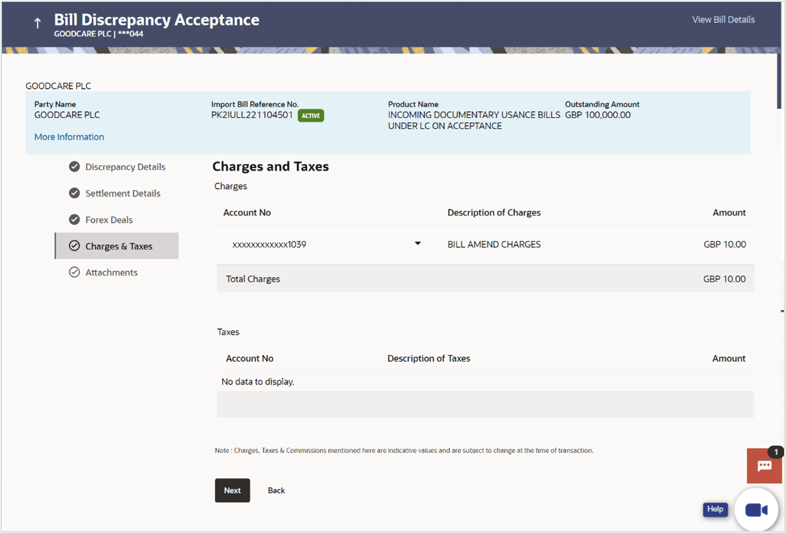The height and width of the screenshot is (533, 786).
Task: Click the Next button
Action: 232,490
